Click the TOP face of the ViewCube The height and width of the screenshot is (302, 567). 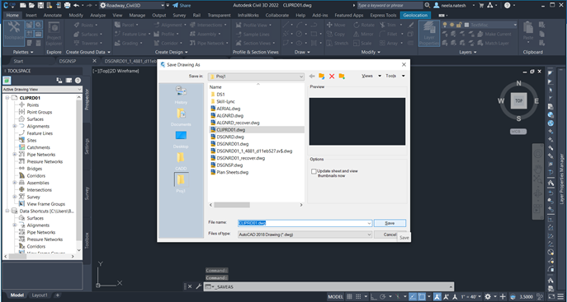click(x=518, y=100)
